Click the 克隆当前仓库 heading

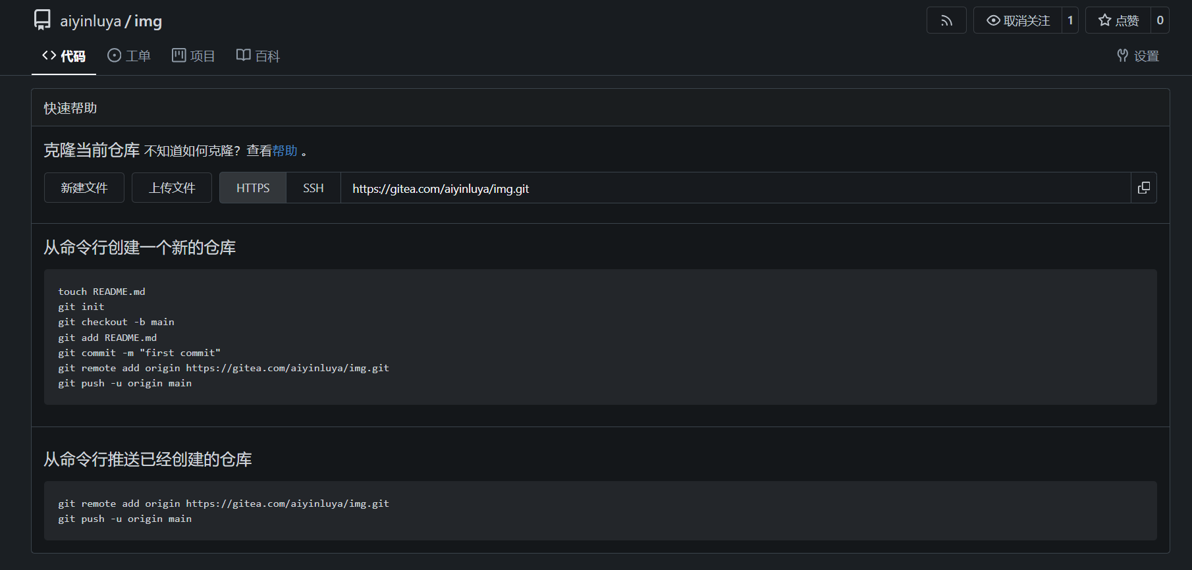[92, 150]
